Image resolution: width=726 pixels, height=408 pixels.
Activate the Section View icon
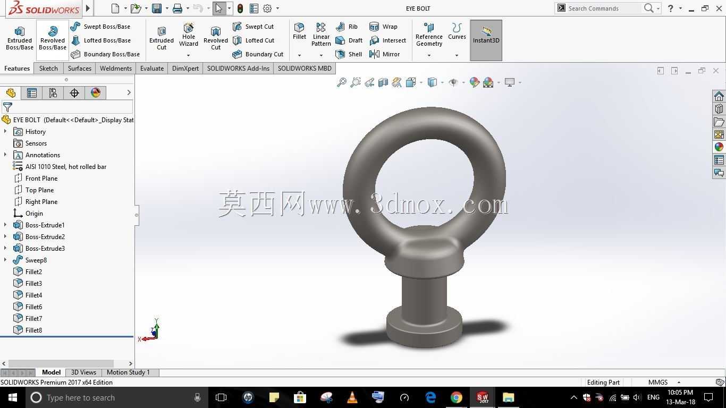(x=383, y=82)
